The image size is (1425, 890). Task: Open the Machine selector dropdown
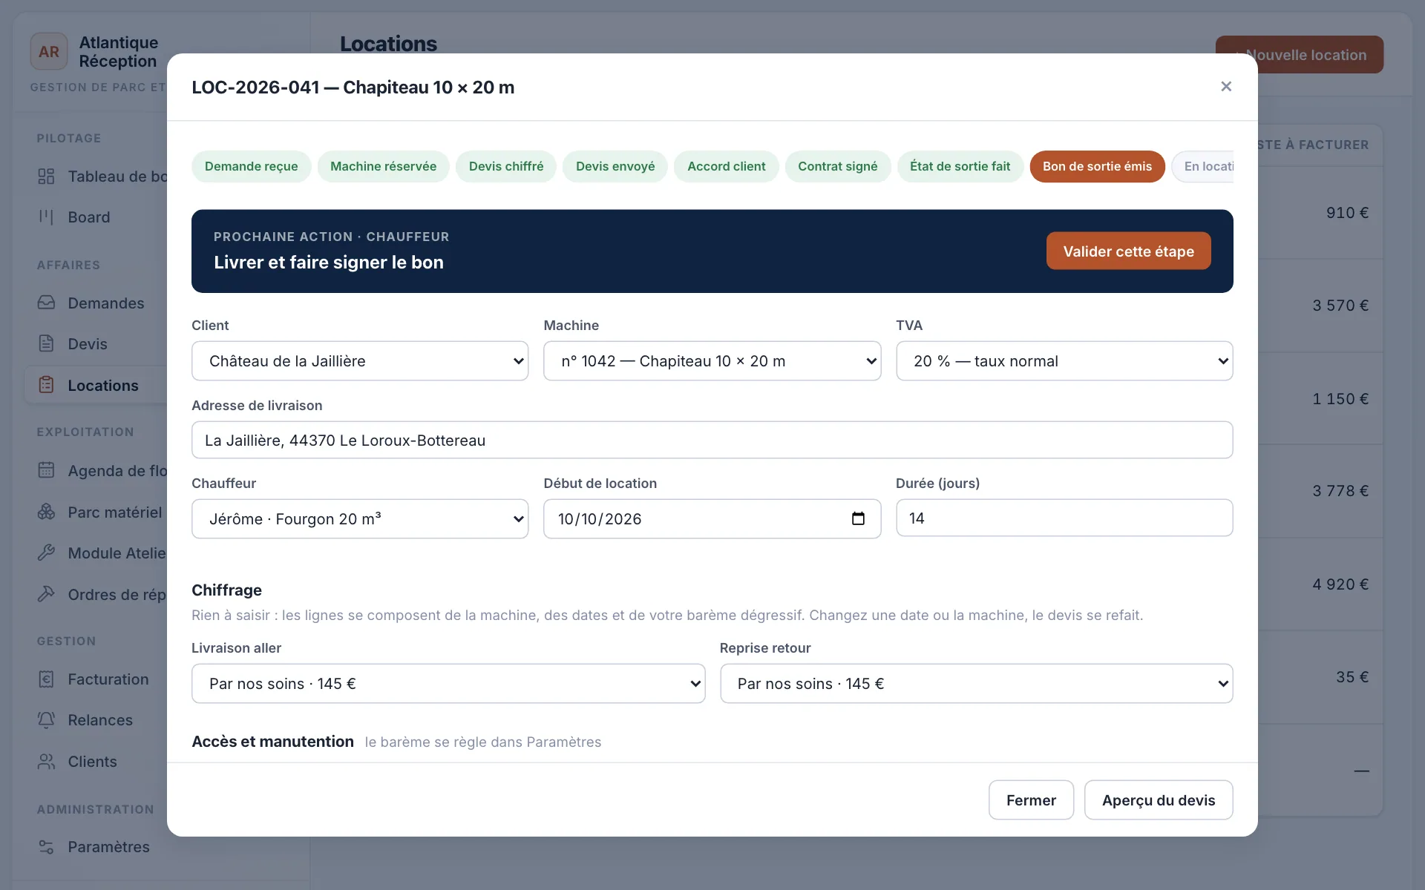point(712,361)
